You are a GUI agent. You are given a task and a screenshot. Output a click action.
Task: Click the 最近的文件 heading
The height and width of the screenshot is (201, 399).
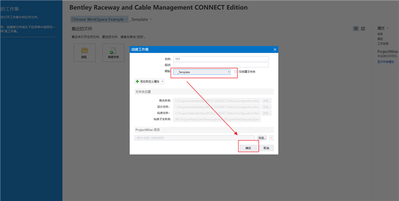82,29
